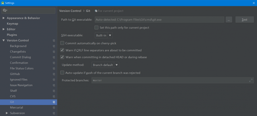The width and height of the screenshot is (257, 116).
Task: Open the Keymap settings page
Action: click(x=13, y=24)
